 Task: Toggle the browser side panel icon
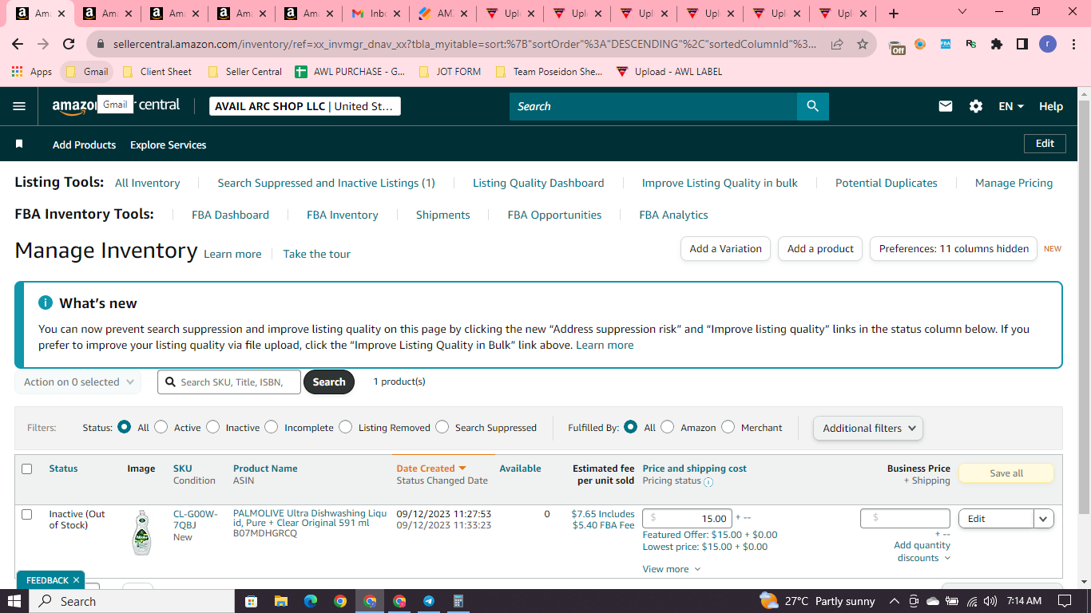[x=1022, y=44]
